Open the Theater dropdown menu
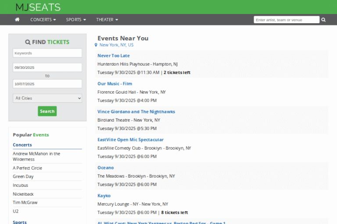Screen dimensions: 337x224 click(x=107, y=20)
